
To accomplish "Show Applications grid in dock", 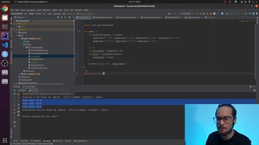I will click(5, 140).
